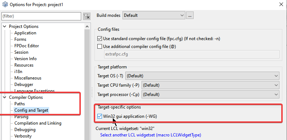This screenshot has height=140, width=287.
Task: Open the Target processor (-Cp) dropdown
Action: 210,95
